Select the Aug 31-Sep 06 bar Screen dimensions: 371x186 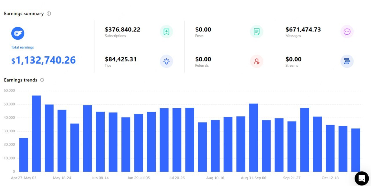[253, 136]
